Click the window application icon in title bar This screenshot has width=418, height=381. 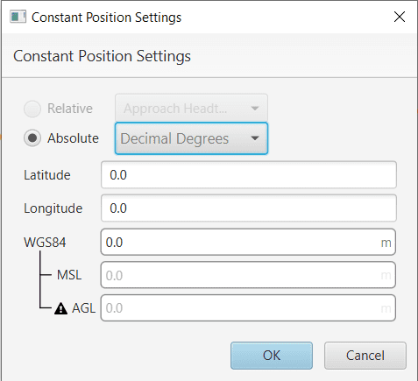click(18, 17)
